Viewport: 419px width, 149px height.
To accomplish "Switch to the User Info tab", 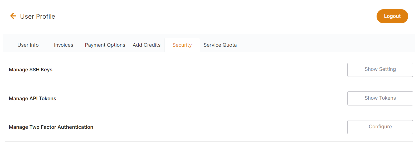I will pyautogui.click(x=28, y=45).
